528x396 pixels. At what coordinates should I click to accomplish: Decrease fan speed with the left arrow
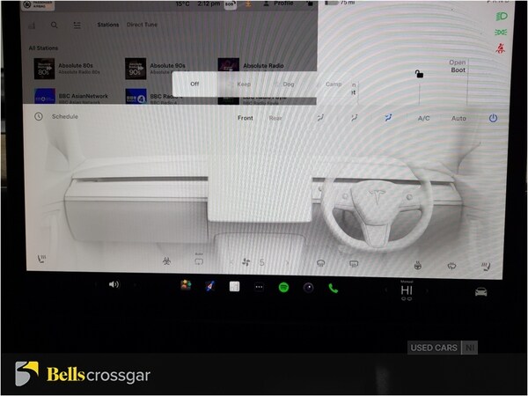[231, 262]
